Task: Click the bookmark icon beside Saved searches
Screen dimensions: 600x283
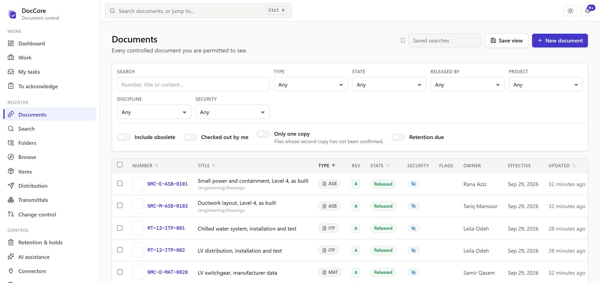Action: (x=403, y=40)
